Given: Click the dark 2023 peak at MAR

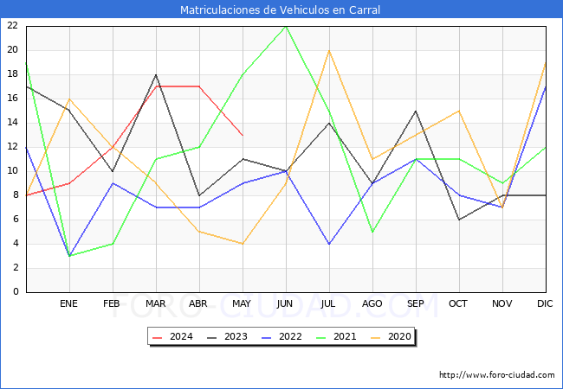Looking at the screenshot, I should [156, 75].
